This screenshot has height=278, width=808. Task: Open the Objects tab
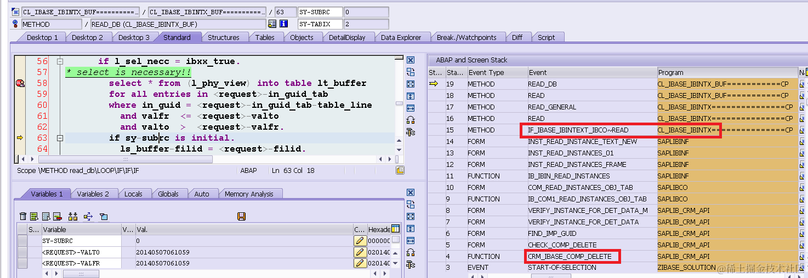301,37
